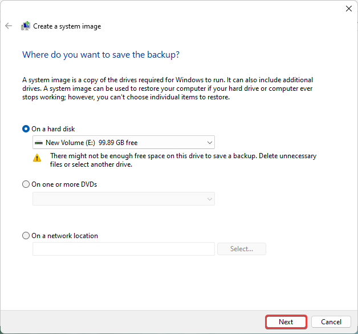Proceed with the Next button
The height and width of the screenshot is (334, 358).
tap(286, 322)
